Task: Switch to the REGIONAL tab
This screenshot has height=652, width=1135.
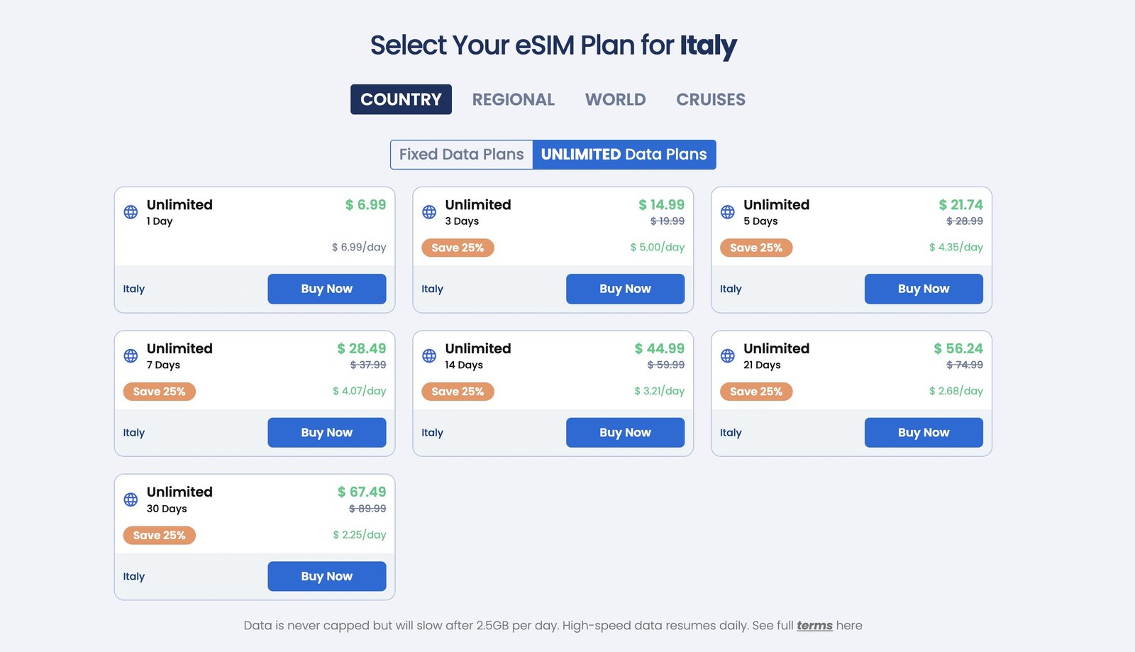Action: click(x=513, y=99)
